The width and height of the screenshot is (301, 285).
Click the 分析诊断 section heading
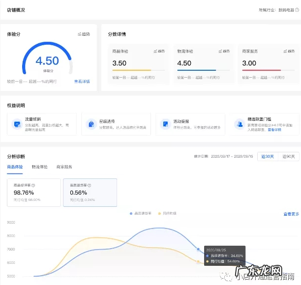point(16,156)
